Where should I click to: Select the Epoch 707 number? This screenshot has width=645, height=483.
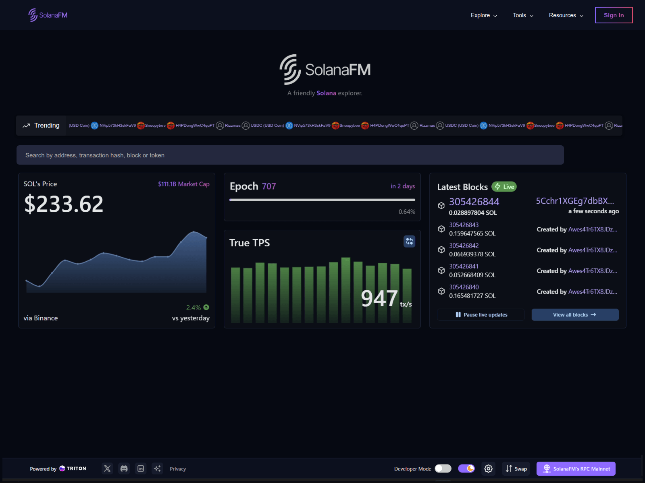tap(269, 186)
